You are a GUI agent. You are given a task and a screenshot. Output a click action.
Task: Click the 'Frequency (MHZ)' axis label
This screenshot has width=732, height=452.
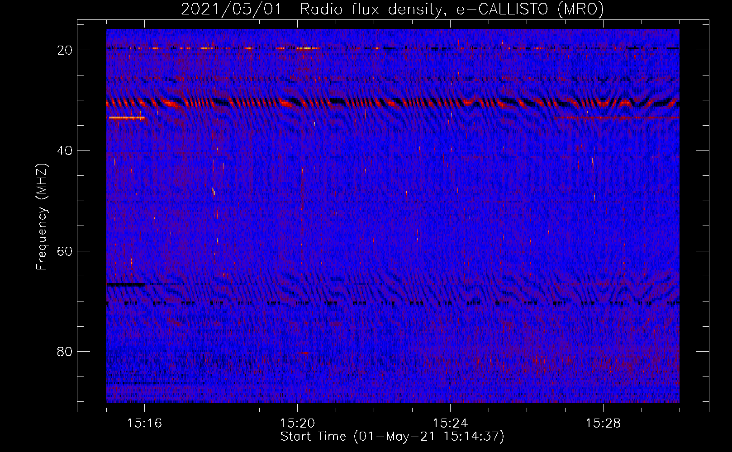point(42,217)
